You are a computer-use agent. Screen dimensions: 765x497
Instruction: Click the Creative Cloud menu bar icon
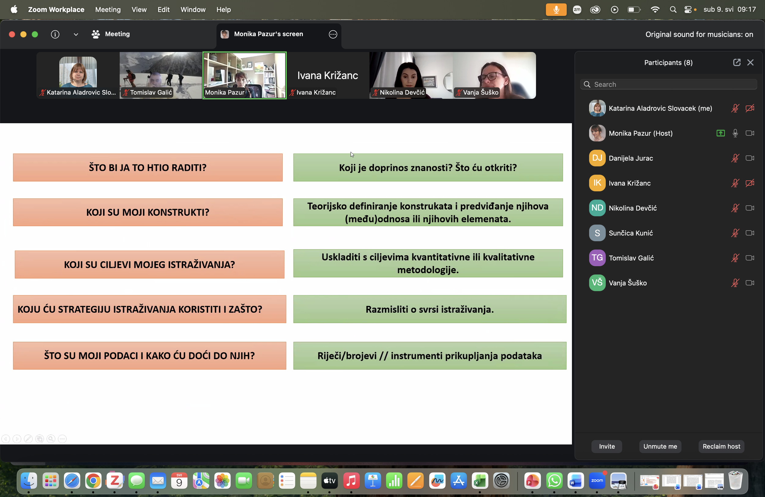pyautogui.click(x=595, y=10)
